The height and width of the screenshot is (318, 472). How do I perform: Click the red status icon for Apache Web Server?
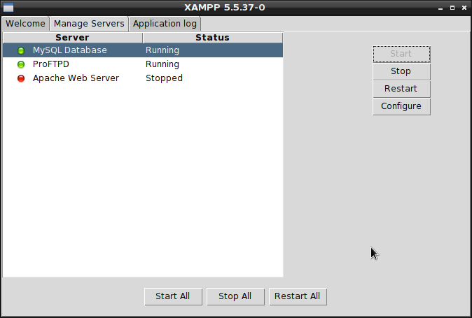(21, 78)
